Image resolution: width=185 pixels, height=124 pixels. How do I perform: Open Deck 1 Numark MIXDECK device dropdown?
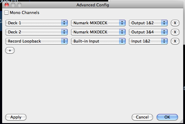click(98, 23)
